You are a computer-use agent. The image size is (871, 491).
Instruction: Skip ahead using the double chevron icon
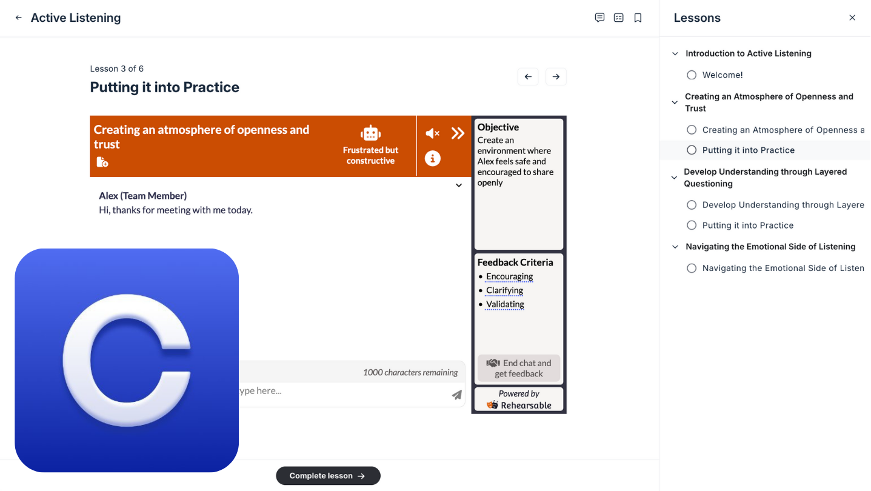(x=458, y=133)
